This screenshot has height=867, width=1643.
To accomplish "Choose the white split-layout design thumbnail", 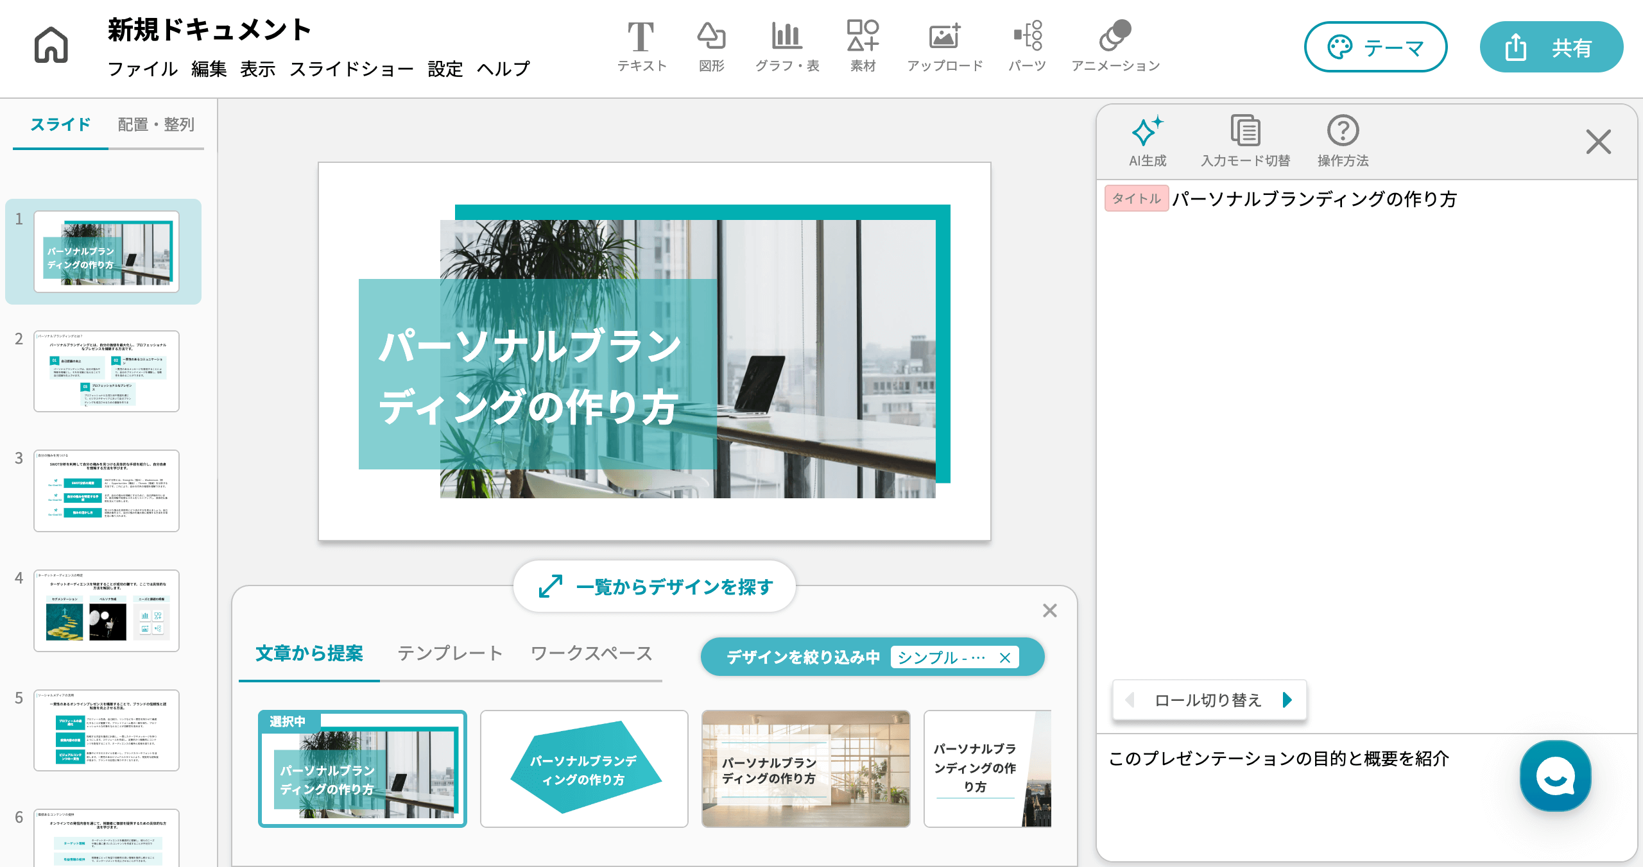I will tap(987, 768).
